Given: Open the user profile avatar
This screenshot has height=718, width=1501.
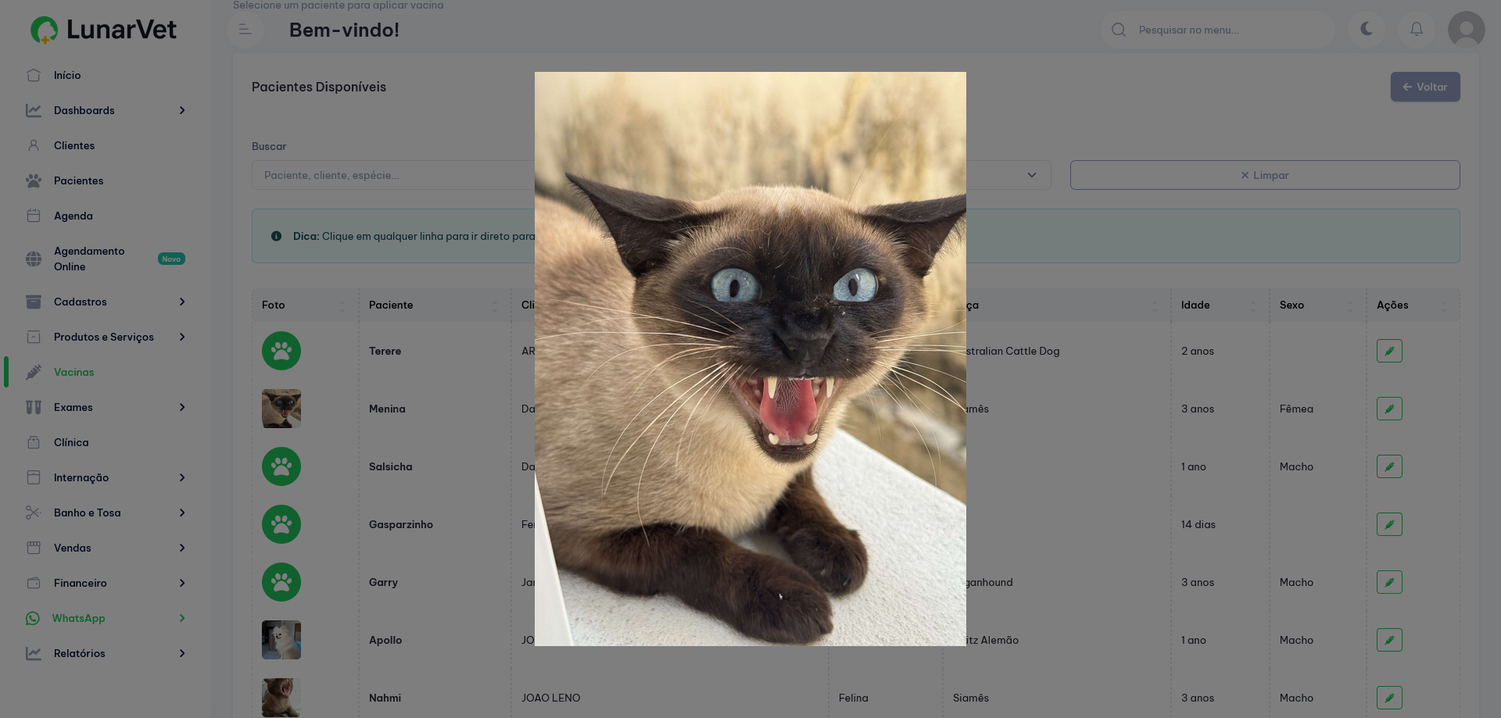Looking at the screenshot, I should [x=1466, y=30].
